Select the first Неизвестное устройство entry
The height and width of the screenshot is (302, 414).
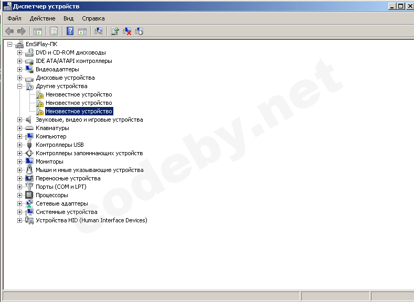pyautogui.click(x=79, y=94)
